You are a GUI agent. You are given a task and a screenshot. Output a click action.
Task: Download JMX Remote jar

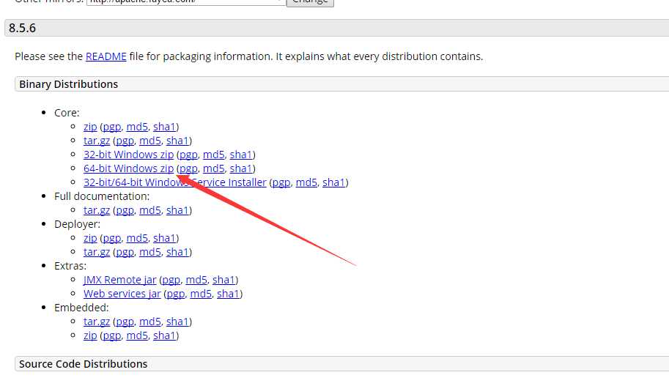120,280
